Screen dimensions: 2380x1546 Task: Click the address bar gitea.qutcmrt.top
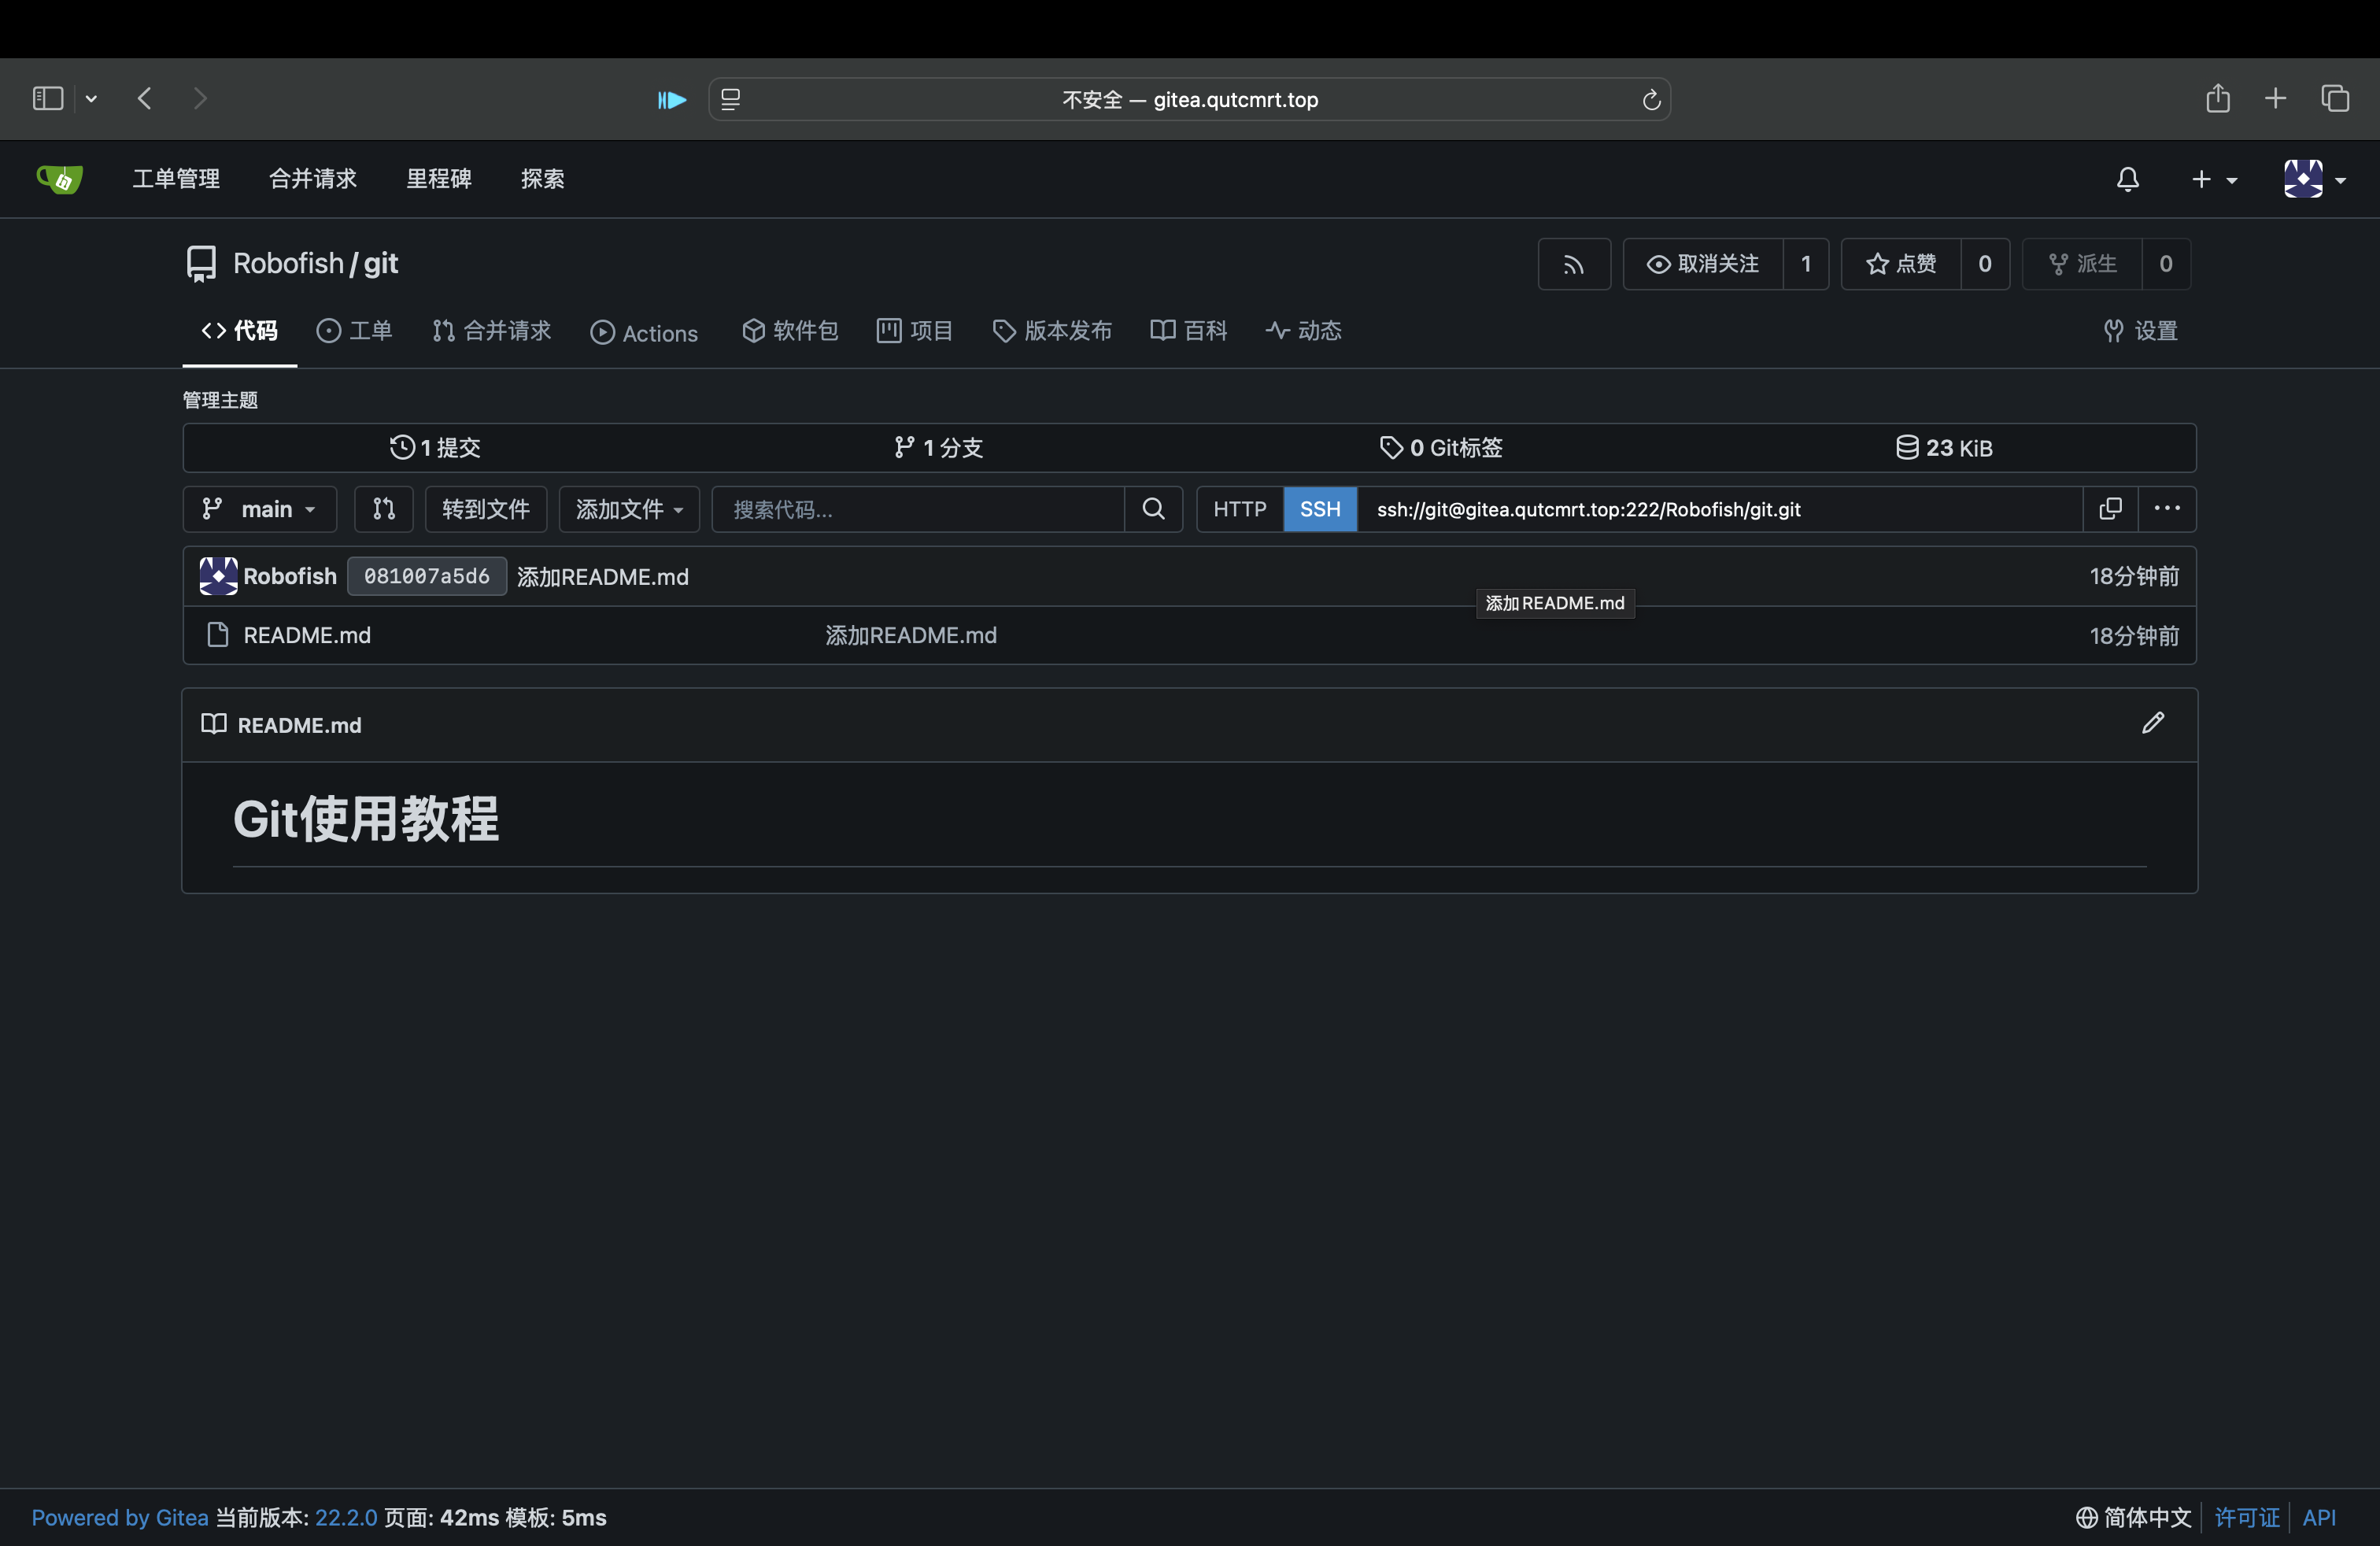pyautogui.click(x=1189, y=100)
